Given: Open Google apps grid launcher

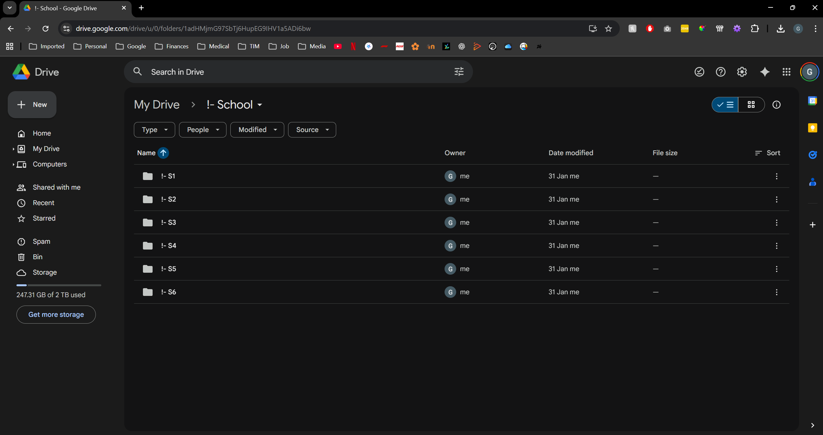Looking at the screenshot, I should 786,72.
